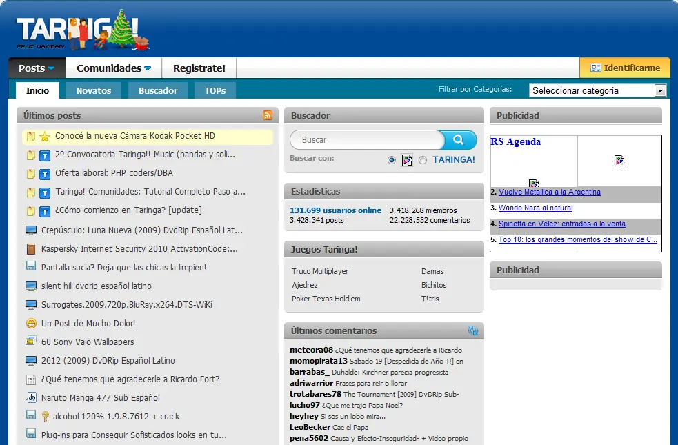The width and height of the screenshot is (678, 445).
Task: Open the RSS feed icon in Últimos posts
Action: point(268,115)
